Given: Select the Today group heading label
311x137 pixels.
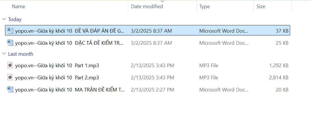Looking at the screenshot, I should point(15,19).
